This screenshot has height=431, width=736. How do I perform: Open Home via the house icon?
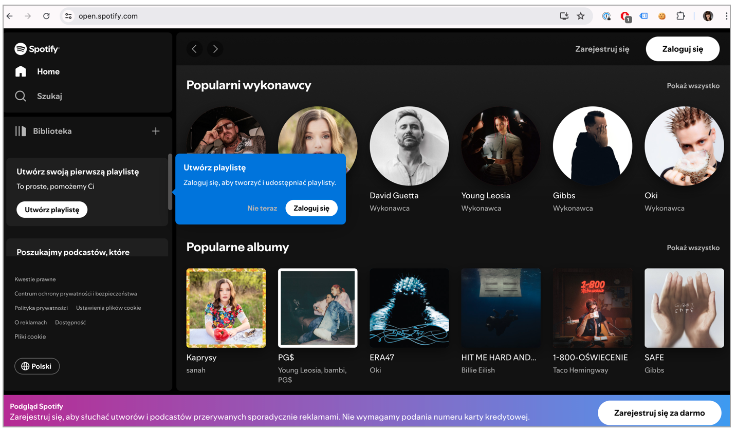pos(21,71)
